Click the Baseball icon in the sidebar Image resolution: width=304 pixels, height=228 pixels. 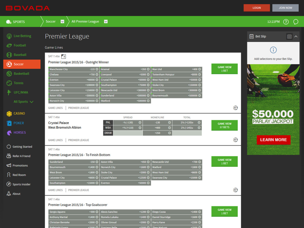tap(9, 55)
